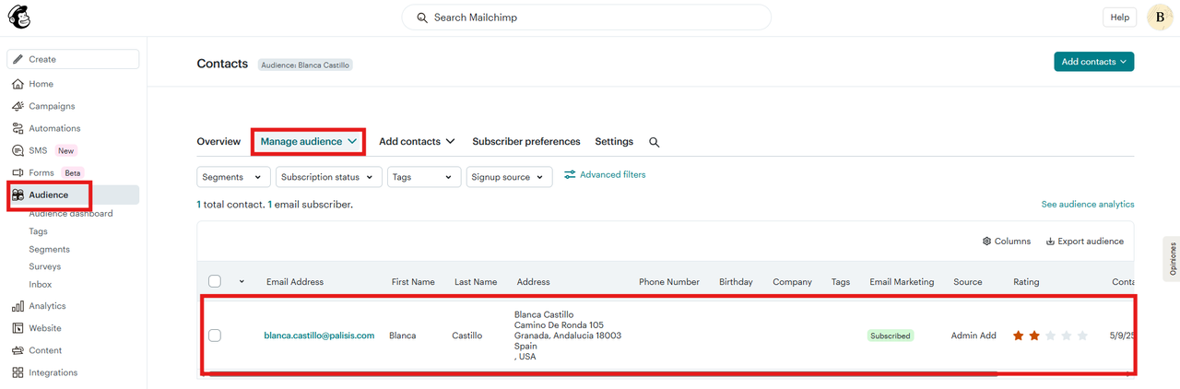Click the Integrations grid icon
The width and height of the screenshot is (1180, 389).
[x=18, y=372]
